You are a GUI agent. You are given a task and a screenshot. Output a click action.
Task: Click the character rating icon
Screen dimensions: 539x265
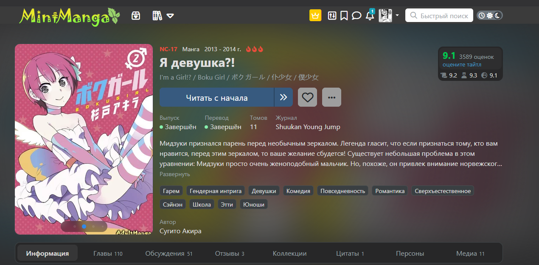point(465,75)
